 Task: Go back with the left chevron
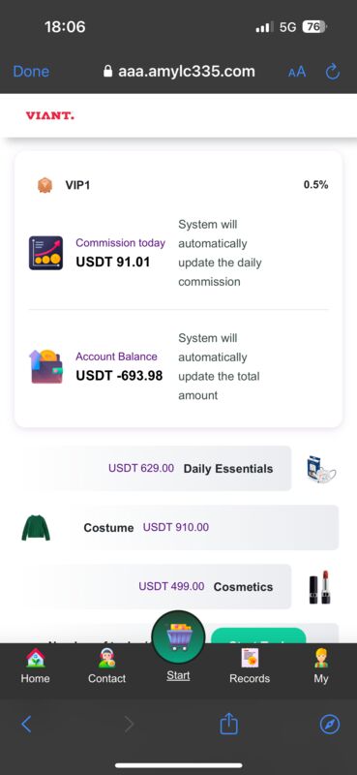(x=27, y=725)
